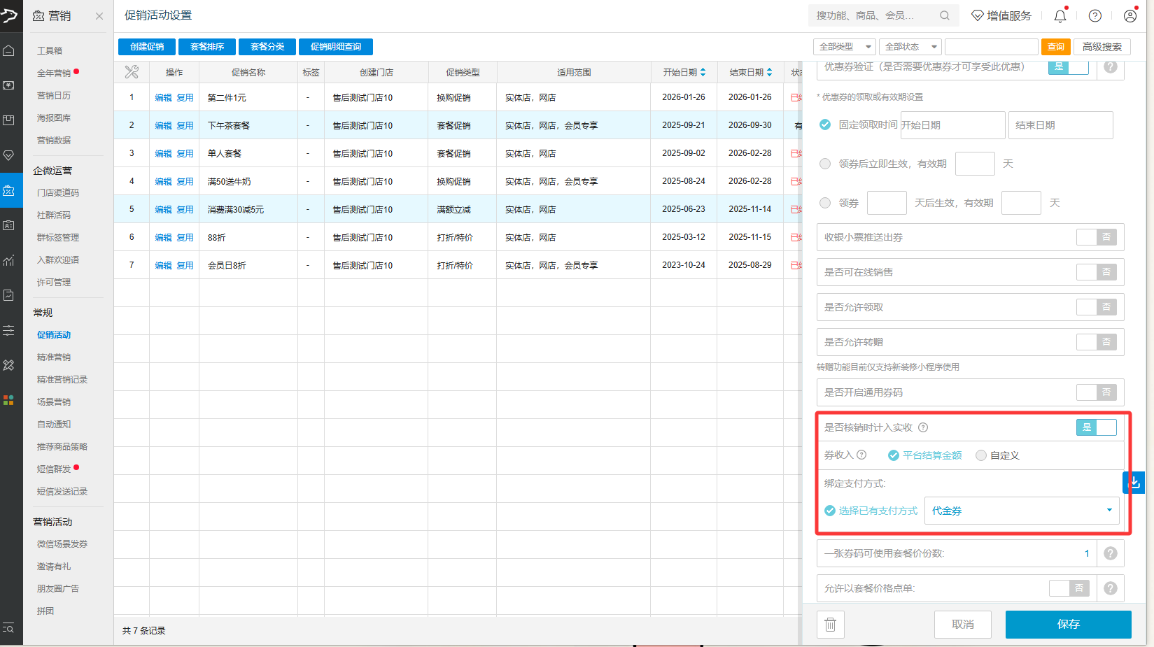Open the user account profile icon

(x=1130, y=16)
